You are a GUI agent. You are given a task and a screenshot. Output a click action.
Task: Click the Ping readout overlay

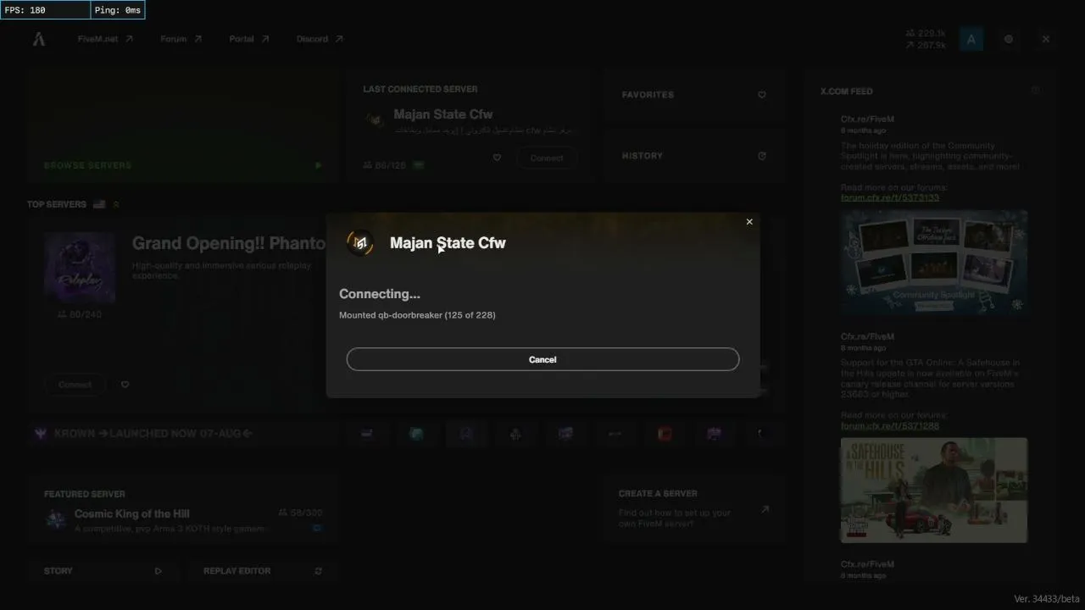coord(118,10)
